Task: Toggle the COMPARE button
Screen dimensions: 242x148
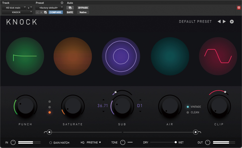Action: (x=55, y=12)
